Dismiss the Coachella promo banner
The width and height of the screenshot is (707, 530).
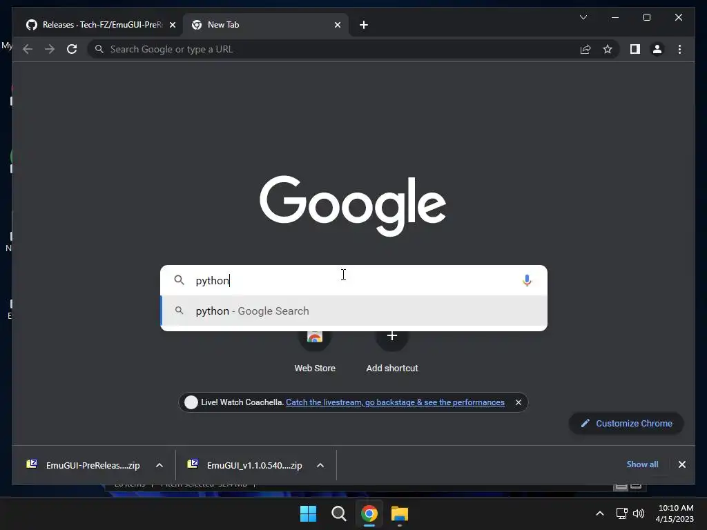pyautogui.click(x=518, y=402)
